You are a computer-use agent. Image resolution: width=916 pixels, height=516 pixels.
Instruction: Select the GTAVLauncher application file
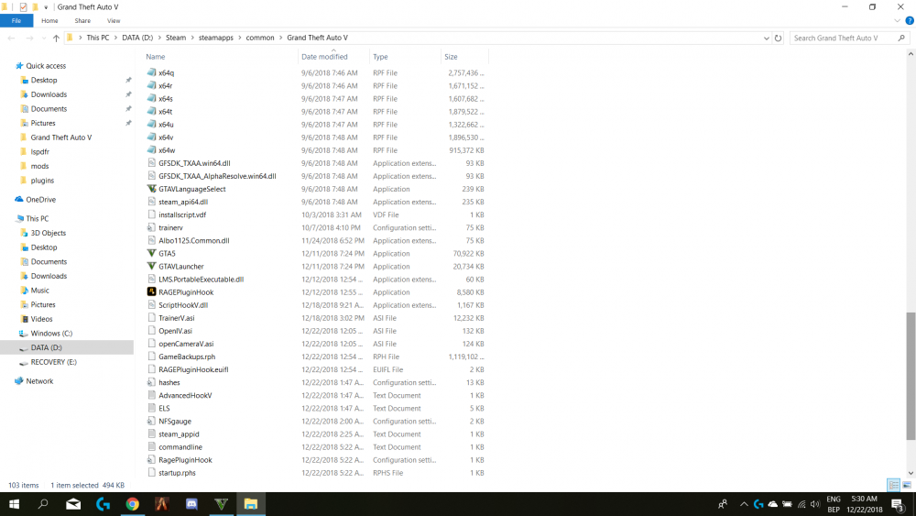[x=180, y=267]
